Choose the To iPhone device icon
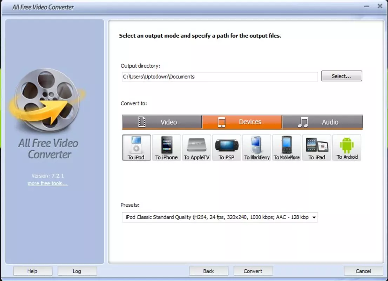The height and width of the screenshot is (281, 388). pos(167,148)
